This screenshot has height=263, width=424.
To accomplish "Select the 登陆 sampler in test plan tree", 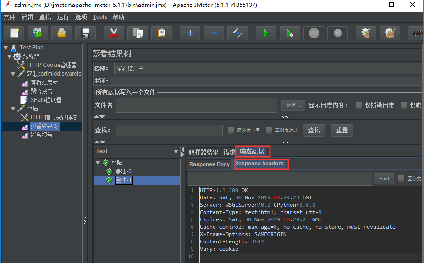I will 32,109.
